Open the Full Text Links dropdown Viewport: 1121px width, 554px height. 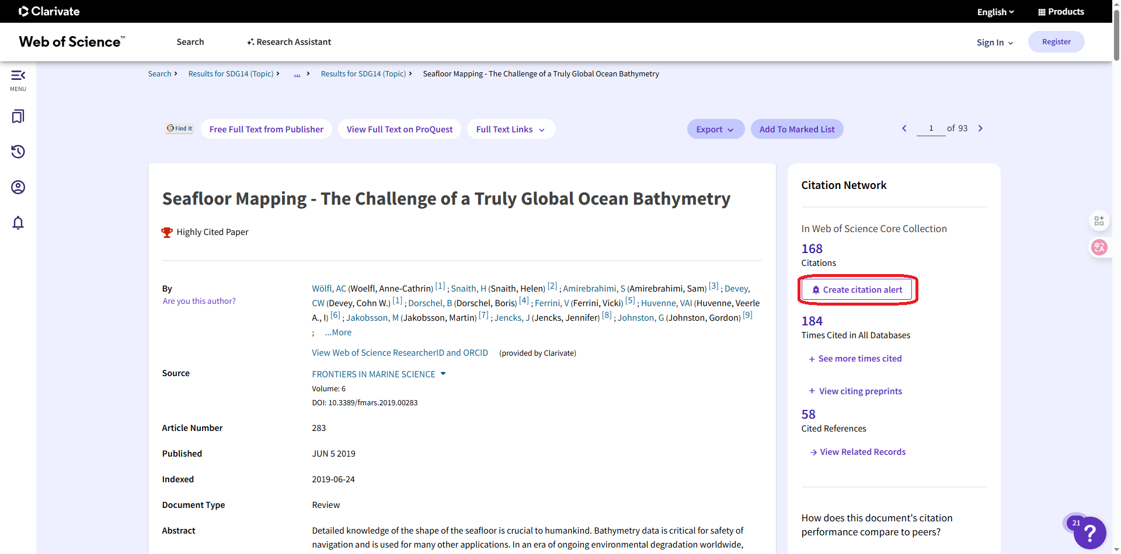(510, 129)
